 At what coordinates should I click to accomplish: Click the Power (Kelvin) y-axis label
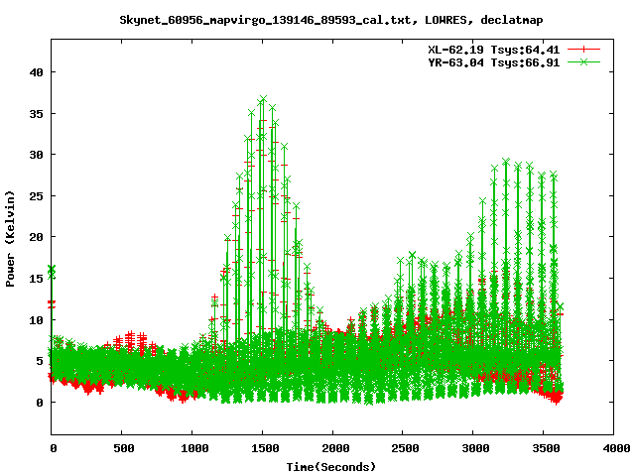10,239
